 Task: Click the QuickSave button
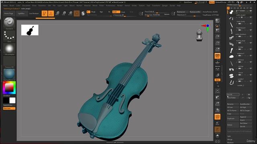click(x=188, y=2)
